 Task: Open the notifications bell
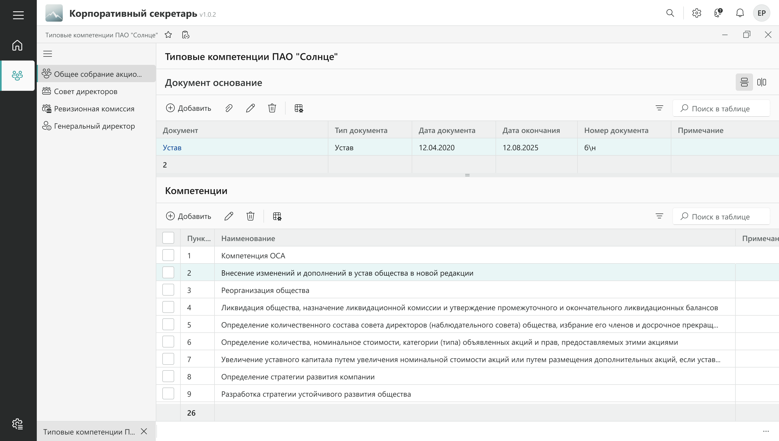click(x=740, y=13)
